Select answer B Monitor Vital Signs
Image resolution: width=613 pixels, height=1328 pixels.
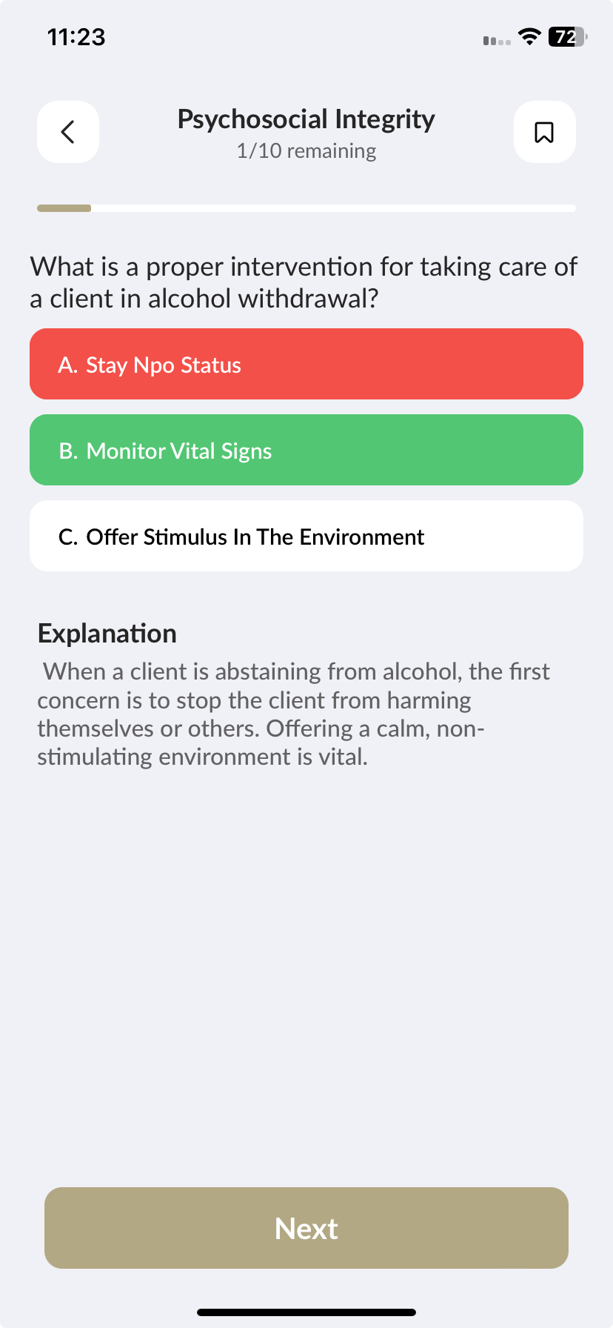click(306, 450)
